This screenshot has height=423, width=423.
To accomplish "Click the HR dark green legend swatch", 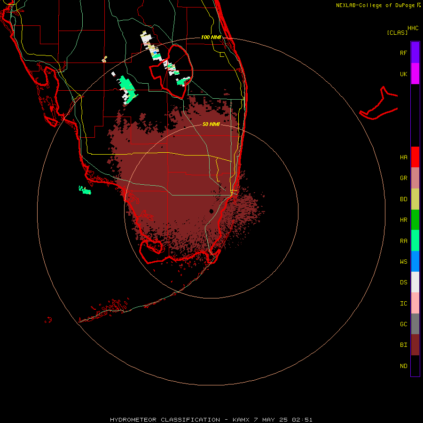I will tap(415, 220).
